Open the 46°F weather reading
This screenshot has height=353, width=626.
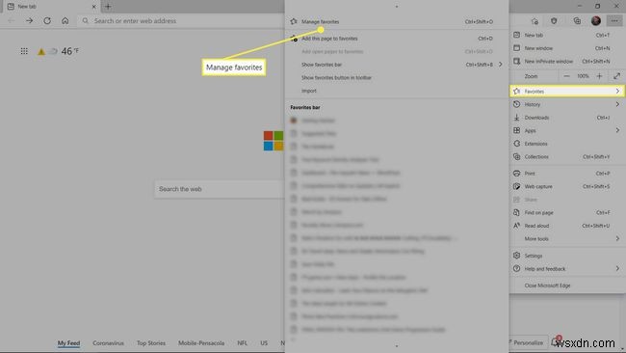pyautogui.click(x=70, y=51)
